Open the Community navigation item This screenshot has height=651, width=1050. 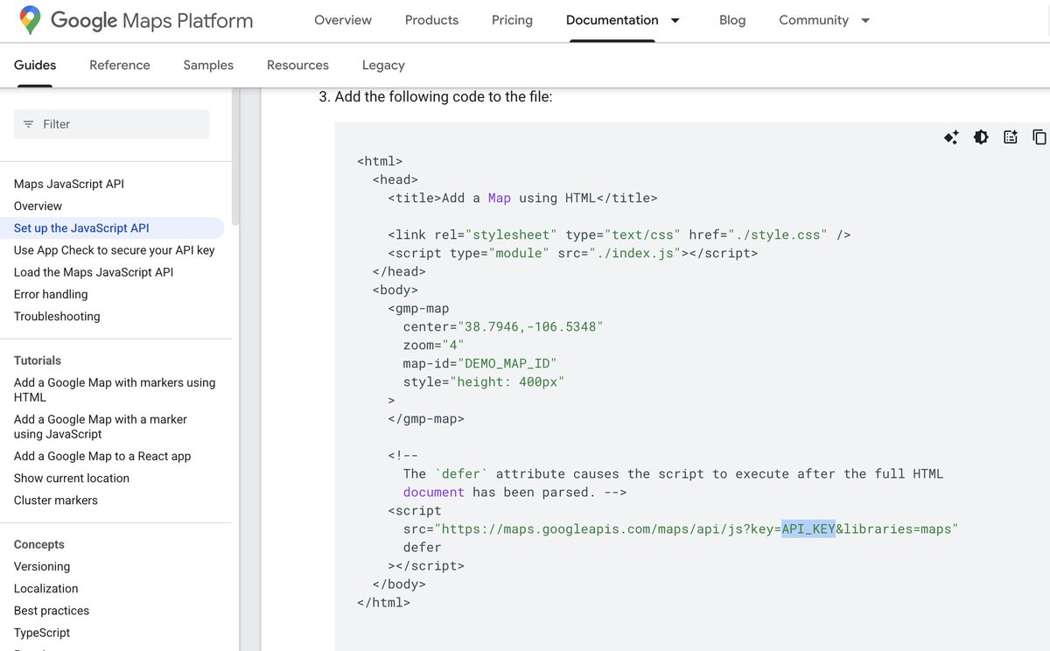[x=814, y=20]
